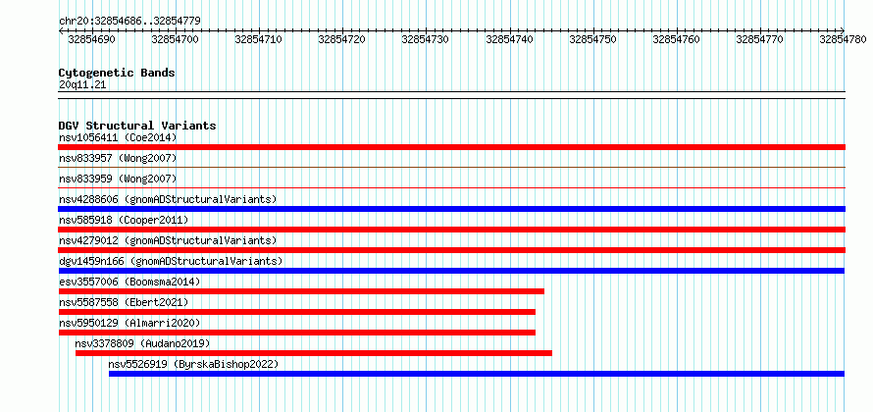873x412 pixels.
Task: Click the blue bar under nsv5526919
Action: pyautogui.click(x=477, y=374)
